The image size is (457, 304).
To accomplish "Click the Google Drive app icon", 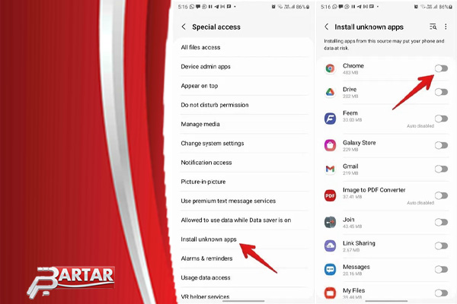I will [330, 93].
